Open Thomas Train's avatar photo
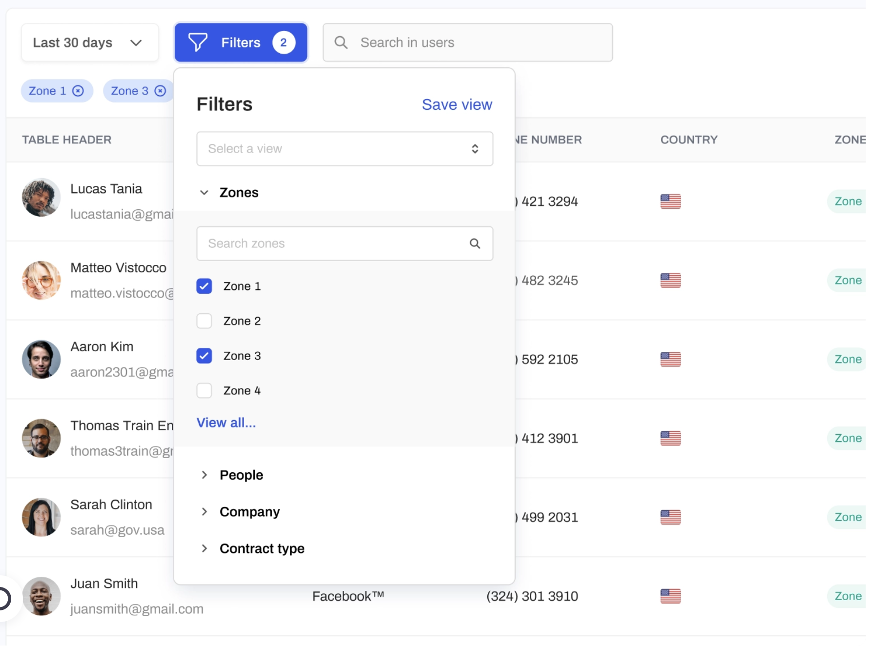 41,438
